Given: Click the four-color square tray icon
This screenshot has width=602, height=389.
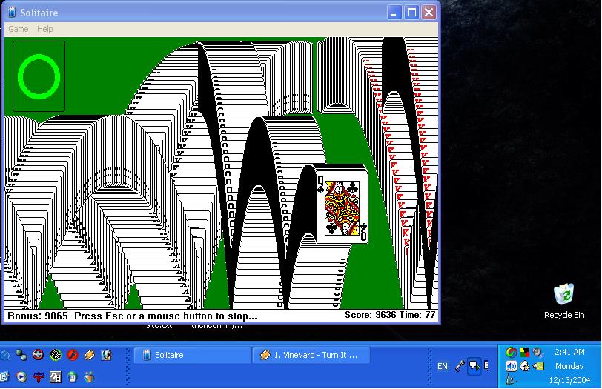Looking at the screenshot, I should (525, 352).
